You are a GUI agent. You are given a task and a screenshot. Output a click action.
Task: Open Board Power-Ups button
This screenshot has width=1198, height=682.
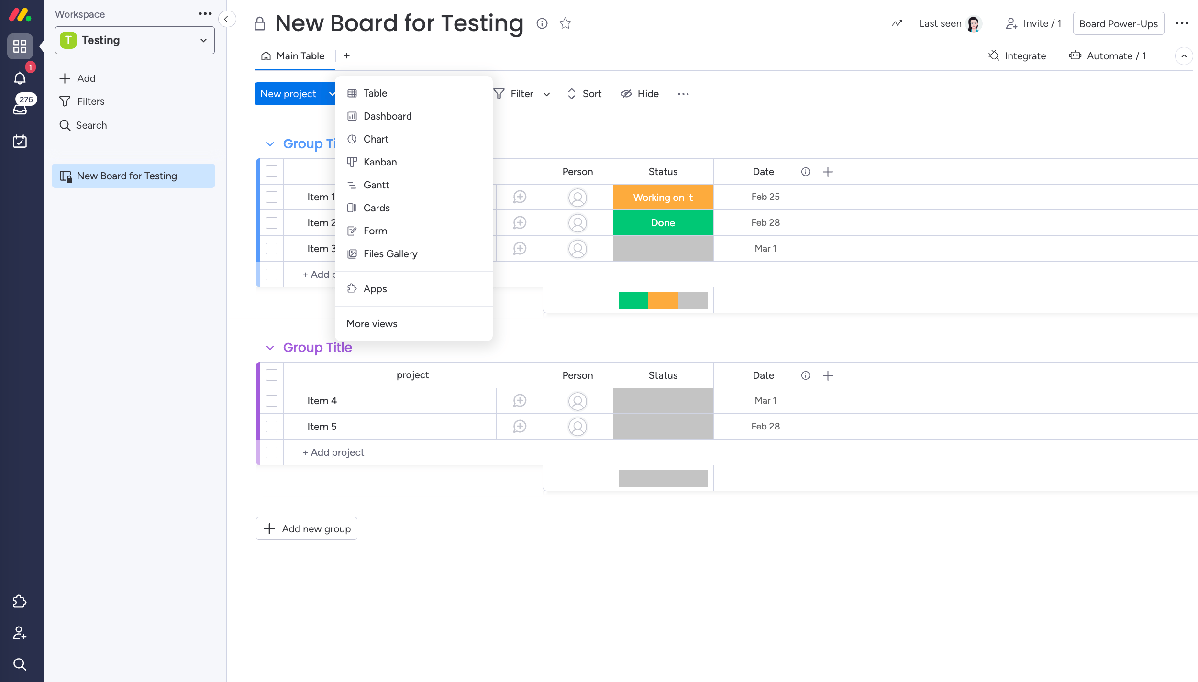click(x=1118, y=23)
